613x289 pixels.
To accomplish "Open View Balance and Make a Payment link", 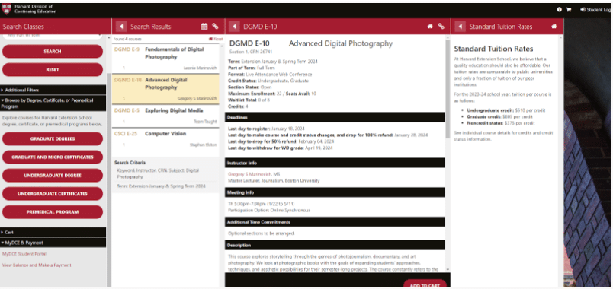I will (x=37, y=265).
